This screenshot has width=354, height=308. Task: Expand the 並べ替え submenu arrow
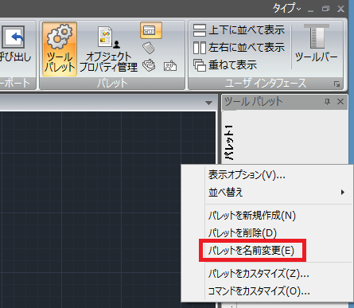(343, 193)
